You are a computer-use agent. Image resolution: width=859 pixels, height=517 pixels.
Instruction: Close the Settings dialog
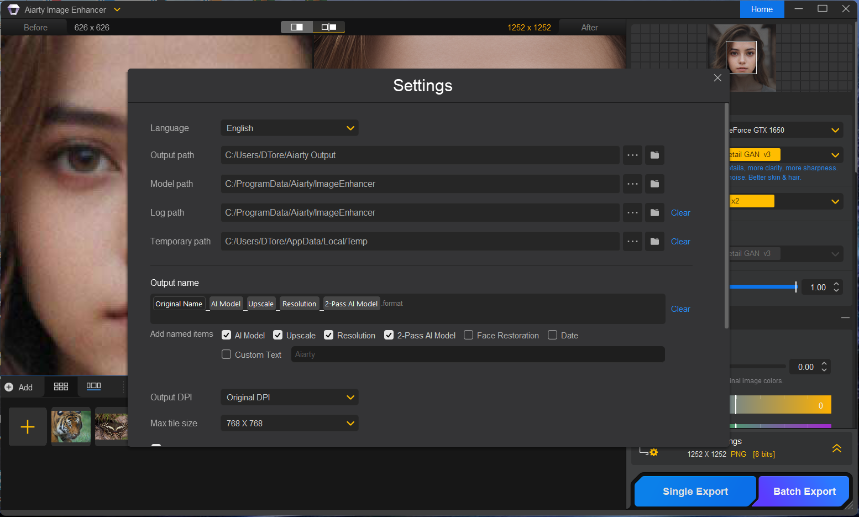click(717, 78)
